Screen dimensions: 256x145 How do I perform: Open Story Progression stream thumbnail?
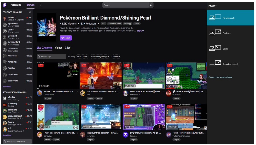point(144,117)
